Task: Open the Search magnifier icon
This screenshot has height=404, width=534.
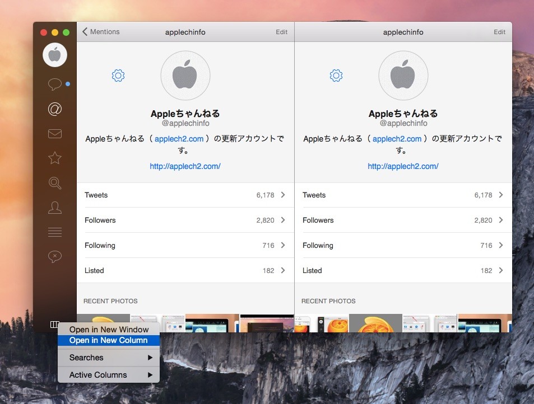Action: point(55,183)
